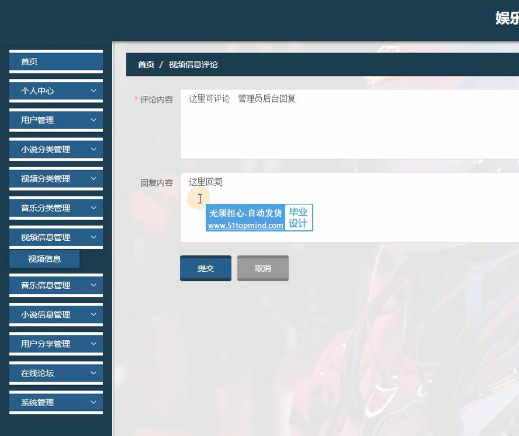This screenshot has height=436, width=519.
Task: Expand 系统管理 chevron arrow
Action: click(x=94, y=402)
